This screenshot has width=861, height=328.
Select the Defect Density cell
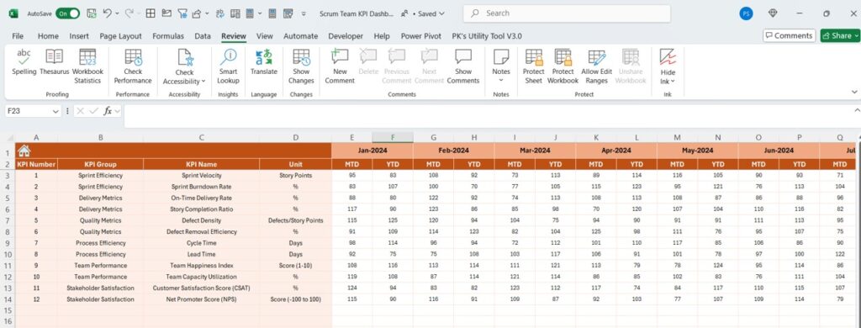pyautogui.click(x=202, y=220)
